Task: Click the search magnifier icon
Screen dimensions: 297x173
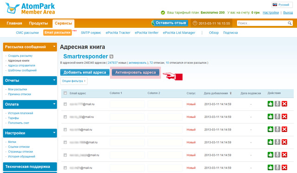Action: tap(290, 23)
